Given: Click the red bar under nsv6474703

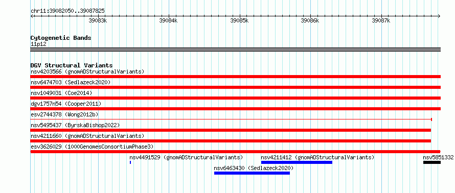Looking at the screenshot, I should click(236, 87).
